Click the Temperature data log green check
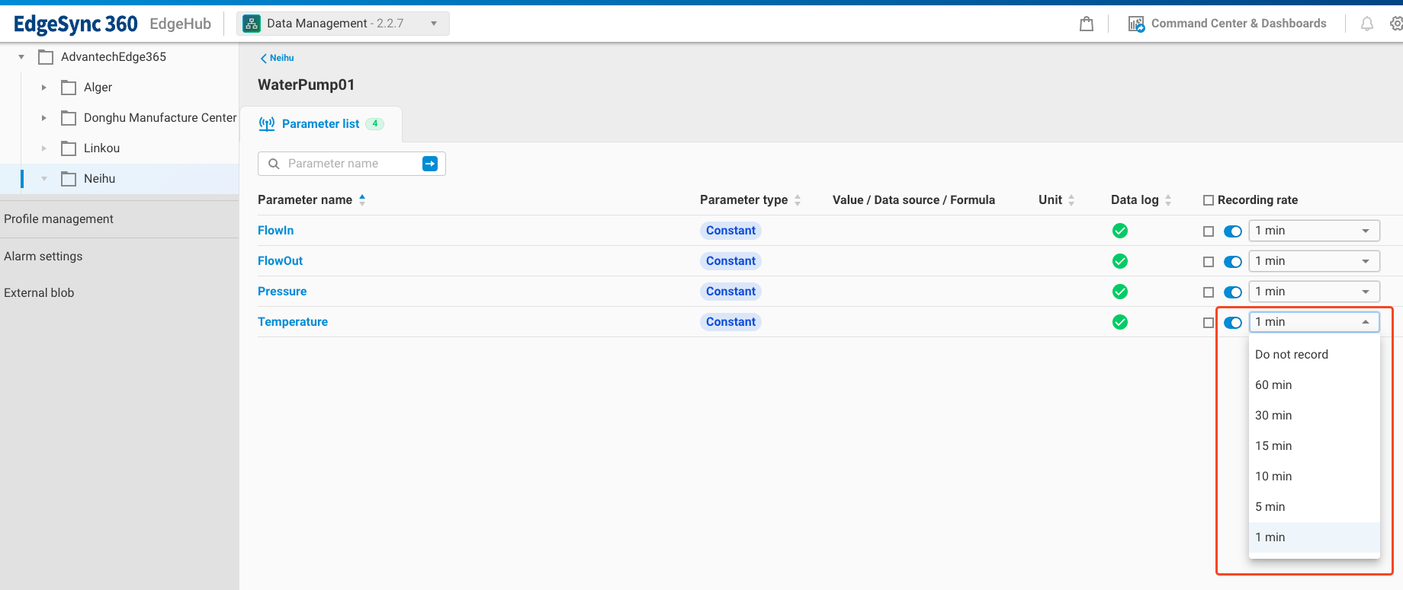The width and height of the screenshot is (1403, 590). point(1120,322)
